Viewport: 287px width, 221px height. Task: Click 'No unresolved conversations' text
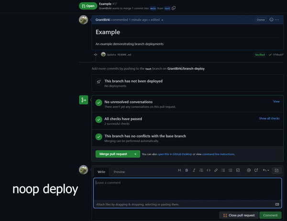(129, 102)
